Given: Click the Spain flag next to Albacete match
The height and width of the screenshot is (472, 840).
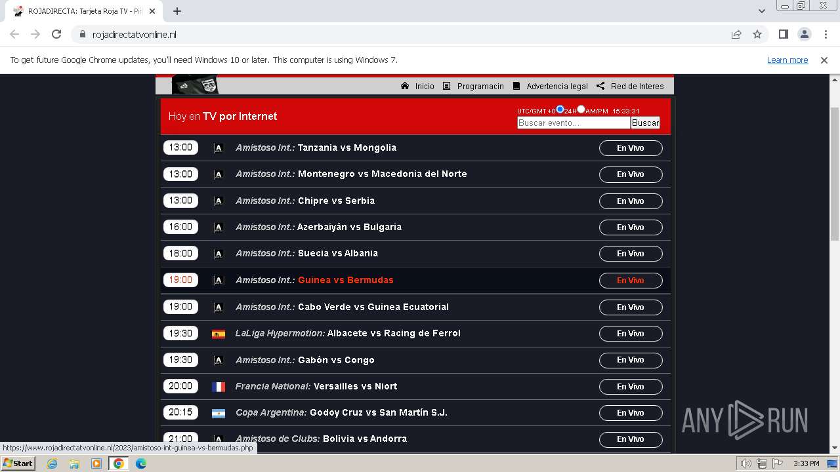Looking at the screenshot, I should pos(219,334).
